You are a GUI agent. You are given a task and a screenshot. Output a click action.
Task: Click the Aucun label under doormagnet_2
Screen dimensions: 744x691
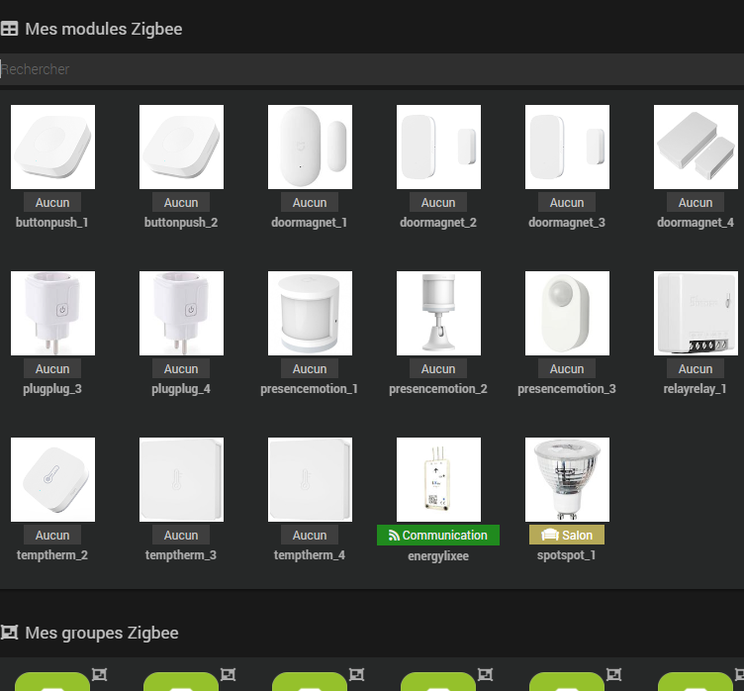tap(438, 203)
